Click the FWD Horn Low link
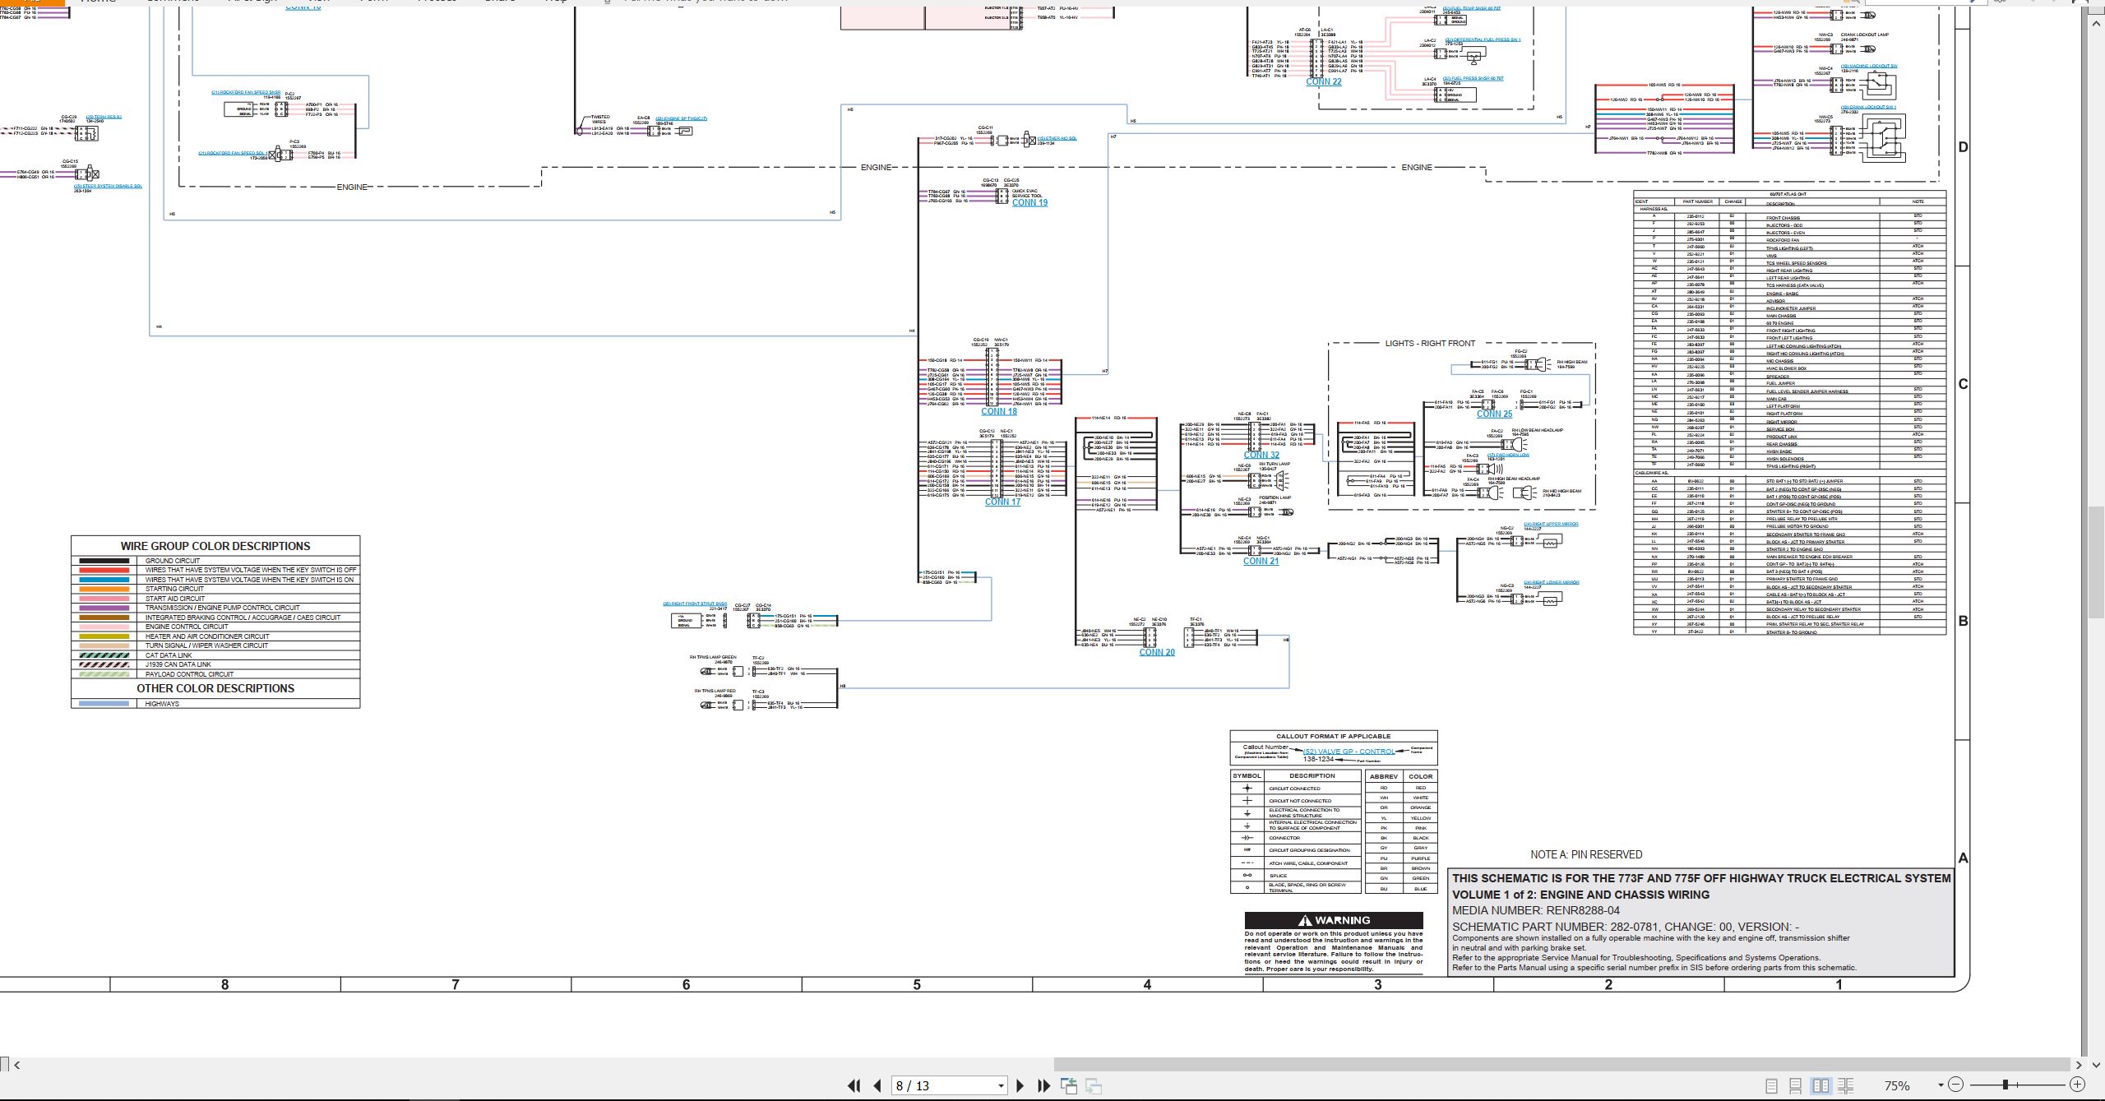This screenshot has height=1101, width=2105. 1507,455
